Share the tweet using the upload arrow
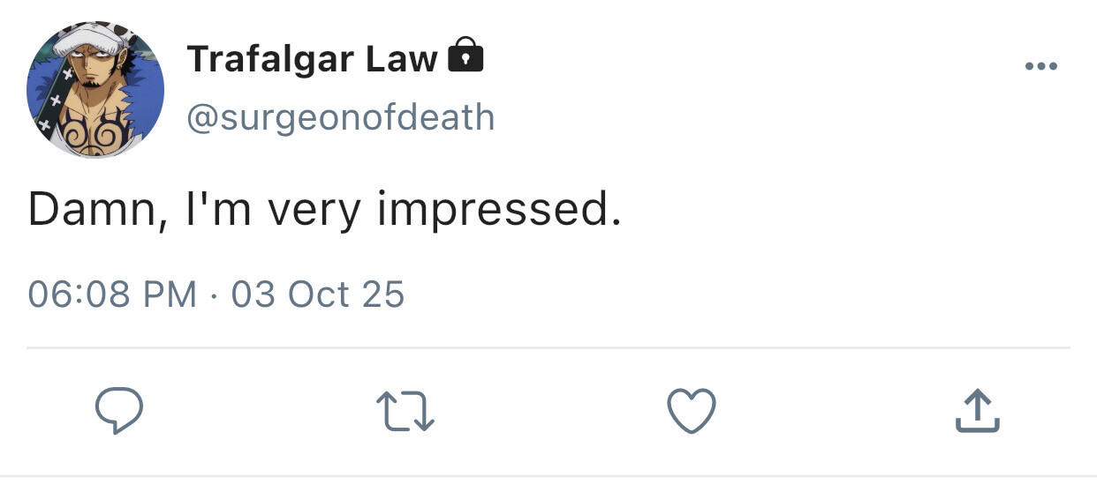The image size is (1097, 492). pyautogui.click(x=977, y=412)
